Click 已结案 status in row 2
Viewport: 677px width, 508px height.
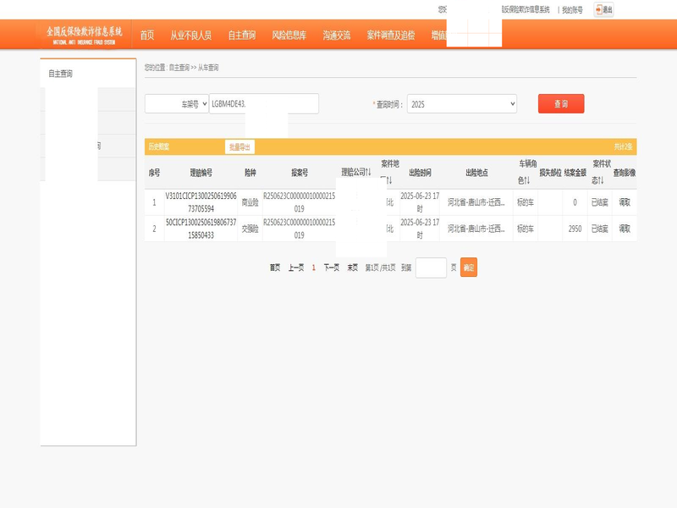coord(600,229)
